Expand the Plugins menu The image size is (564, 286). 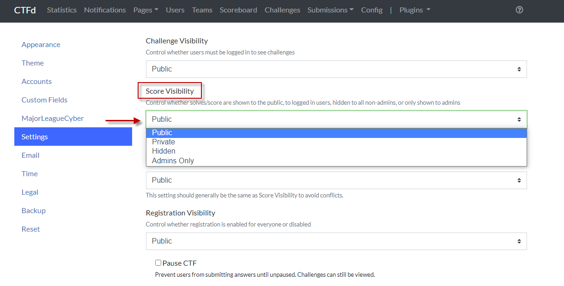pyautogui.click(x=414, y=10)
